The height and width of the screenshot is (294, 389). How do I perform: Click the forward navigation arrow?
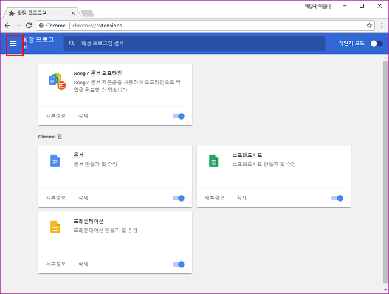pyautogui.click(x=18, y=26)
